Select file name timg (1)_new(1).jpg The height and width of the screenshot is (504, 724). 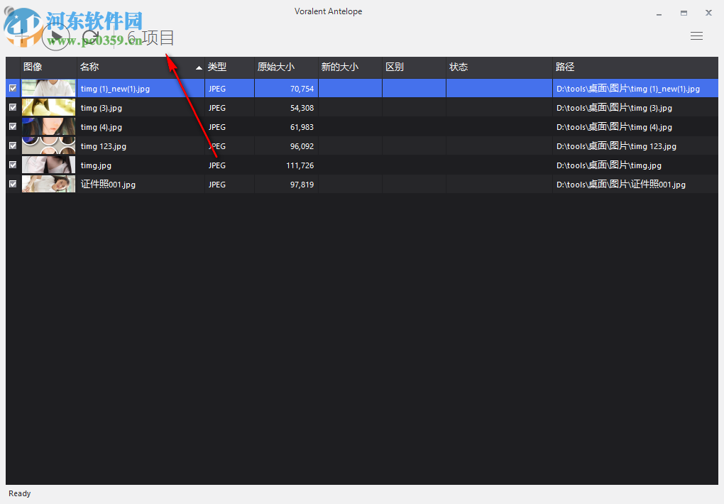[x=115, y=89]
